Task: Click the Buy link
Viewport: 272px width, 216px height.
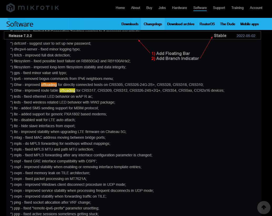Action: pos(149,8)
